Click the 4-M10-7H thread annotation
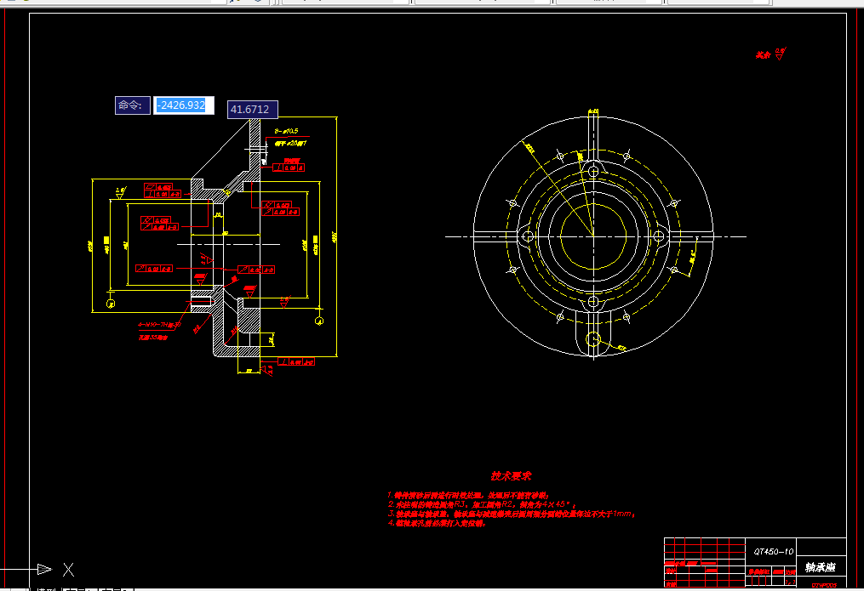The image size is (864, 591). [159, 325]
